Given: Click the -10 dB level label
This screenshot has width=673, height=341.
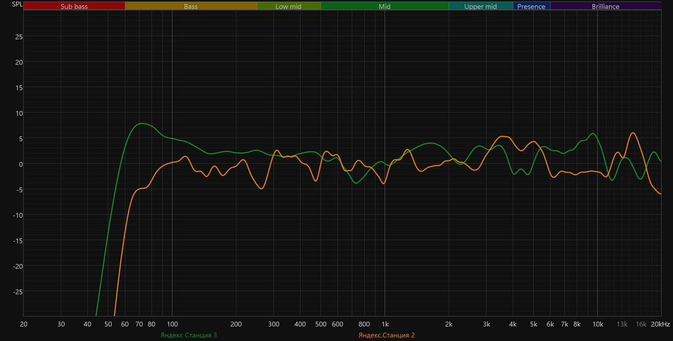Looking at the screenshot, I should click(18, 215).
